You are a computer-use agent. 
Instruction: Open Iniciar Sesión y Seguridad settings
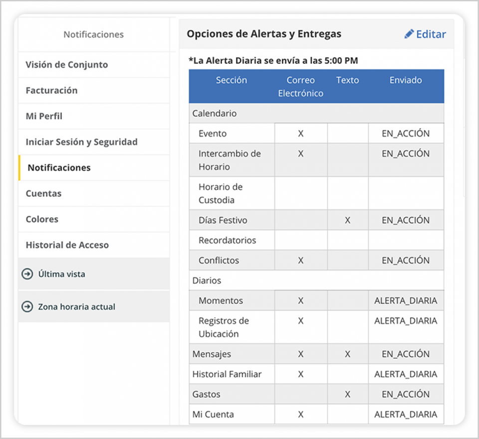(81, 142)
